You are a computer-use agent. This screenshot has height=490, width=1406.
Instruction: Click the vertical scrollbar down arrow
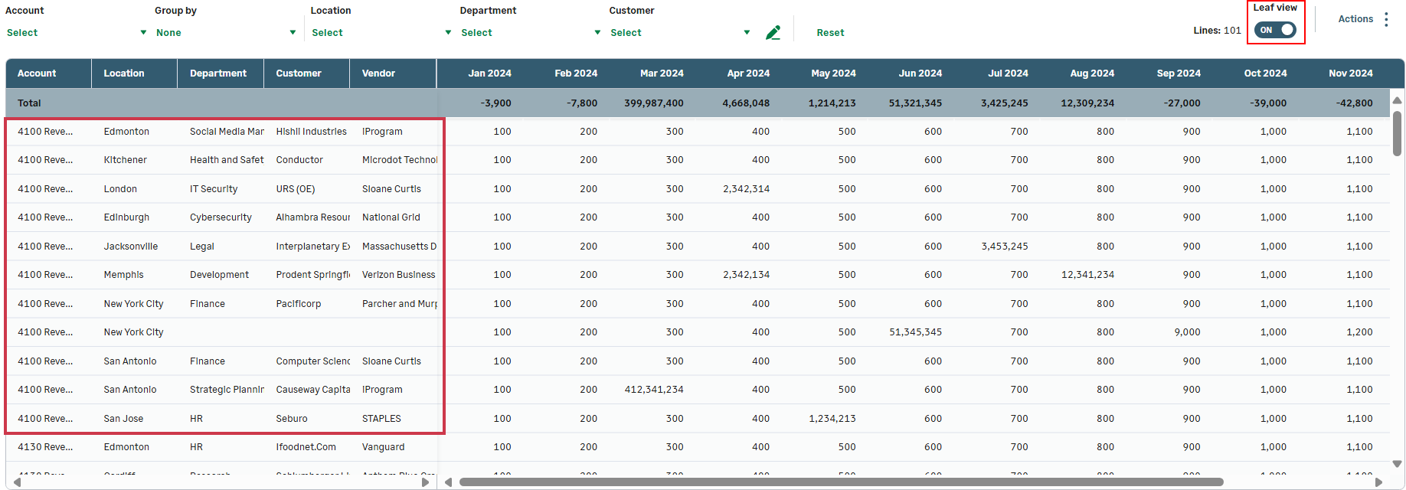[1397, 464]
